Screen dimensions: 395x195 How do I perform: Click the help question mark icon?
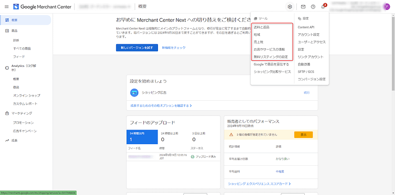313,7
